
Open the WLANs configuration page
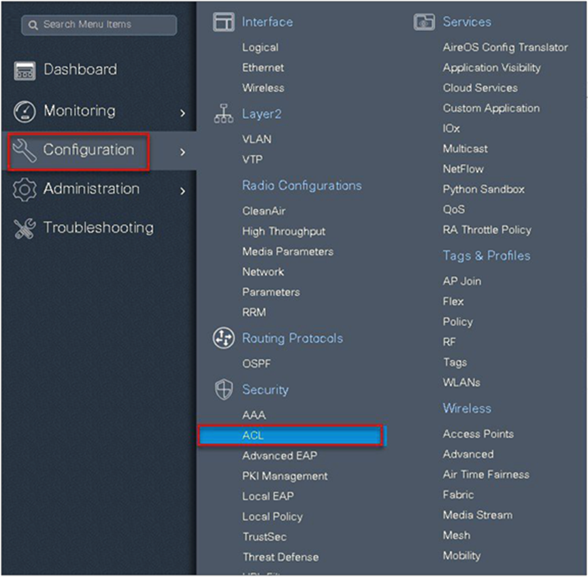pyautogui.click(x=461, y=382)
